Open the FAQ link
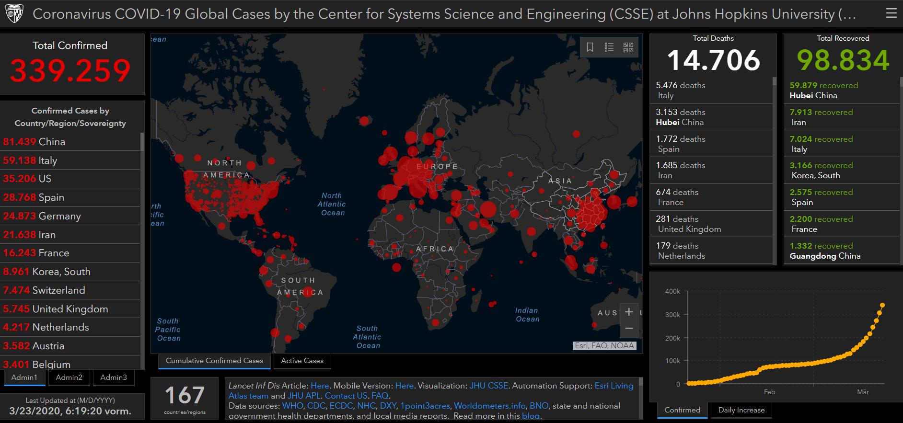Image resolution: width=903 pixels, height=423 pixels. [x=380, y=396]
